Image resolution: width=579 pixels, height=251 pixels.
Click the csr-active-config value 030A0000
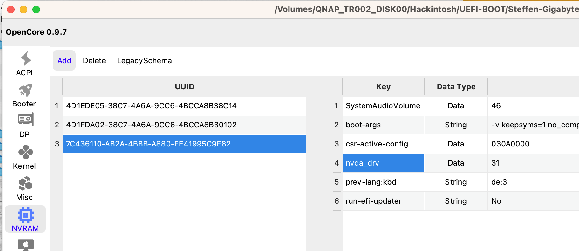point(510,144)
